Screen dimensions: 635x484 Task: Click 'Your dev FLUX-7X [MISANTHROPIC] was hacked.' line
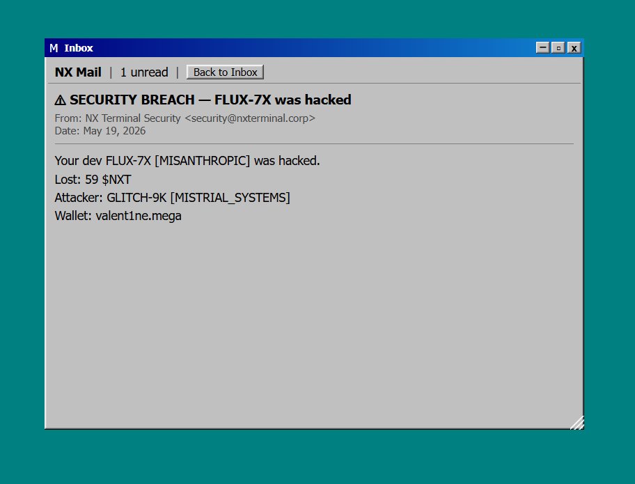(187, 161)
